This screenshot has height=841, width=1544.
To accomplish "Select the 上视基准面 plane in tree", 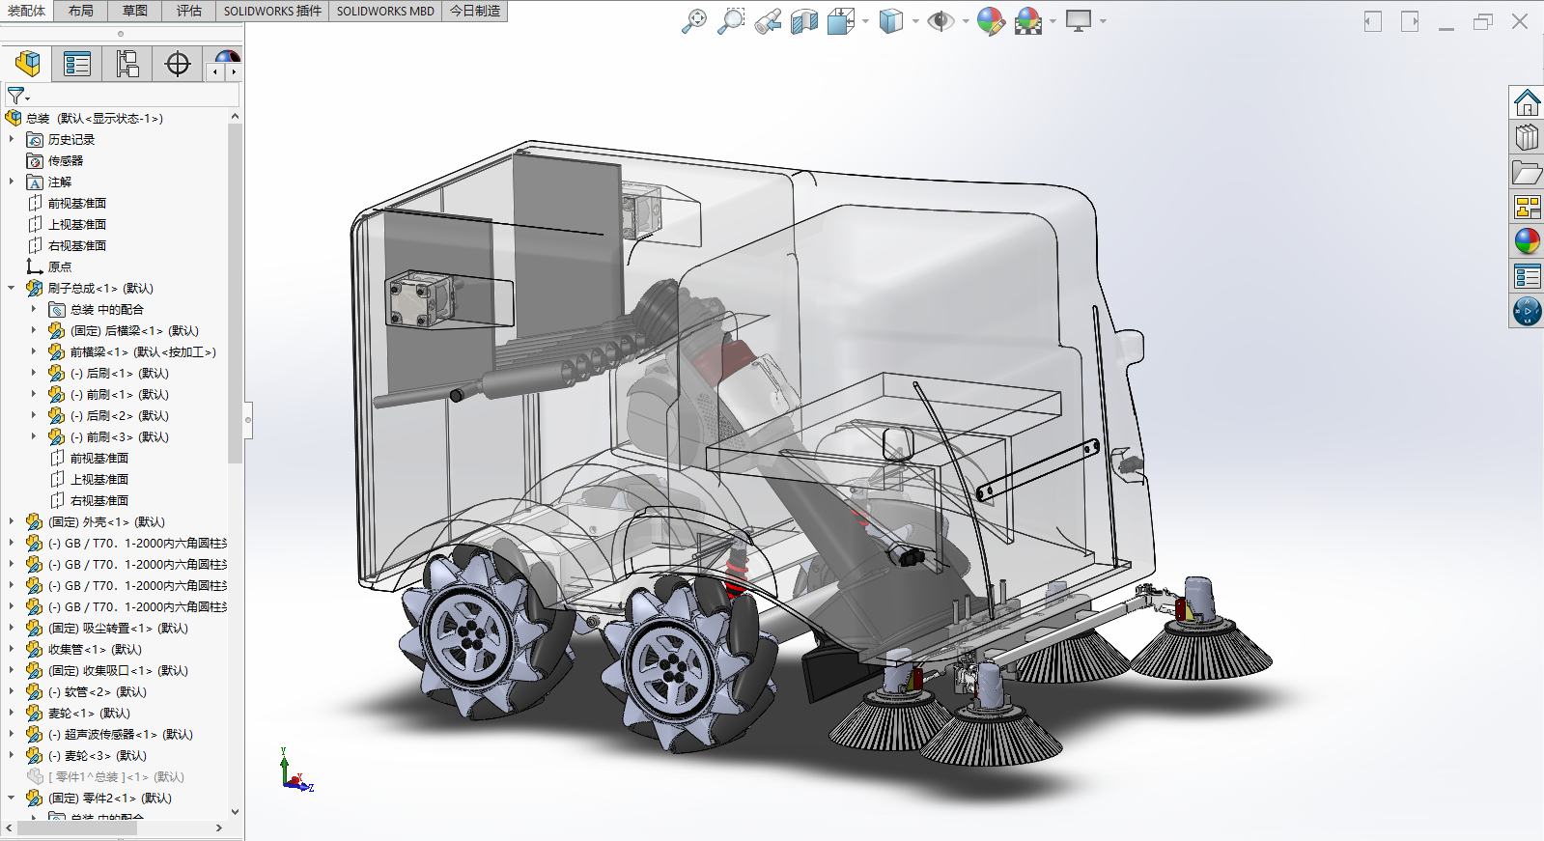I will (77, 224).
